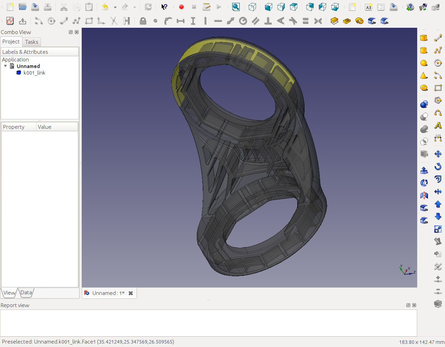Start recording a macro with red dot
The height and width of the screenshot is (347, 445).
click(181, 7)
